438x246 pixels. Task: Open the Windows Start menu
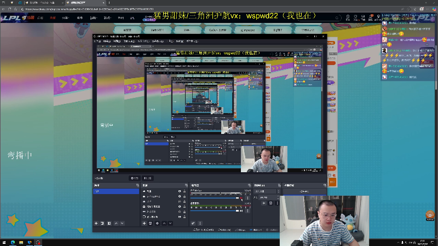4,243
